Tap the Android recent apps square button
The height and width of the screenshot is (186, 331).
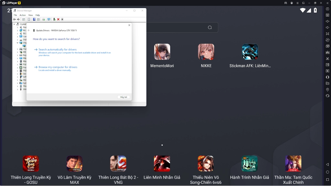click(327, 180)
